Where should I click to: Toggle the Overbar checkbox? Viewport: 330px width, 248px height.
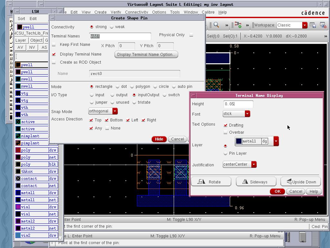pos(225,132)
